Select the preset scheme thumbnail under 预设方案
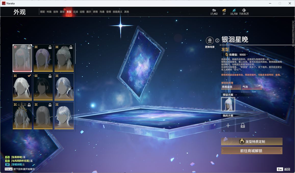This screenshot has width=295, height=173. (x=228, y=104)
